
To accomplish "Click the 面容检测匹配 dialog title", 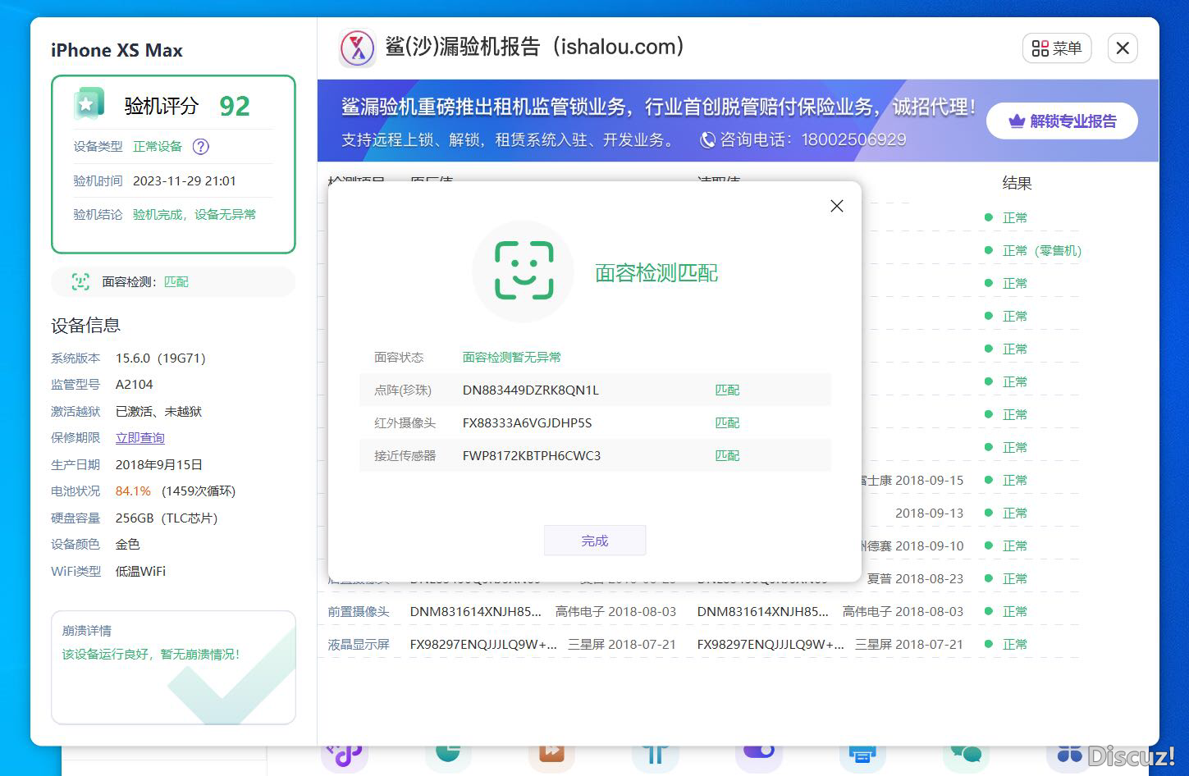I will [x=656, y=273].
